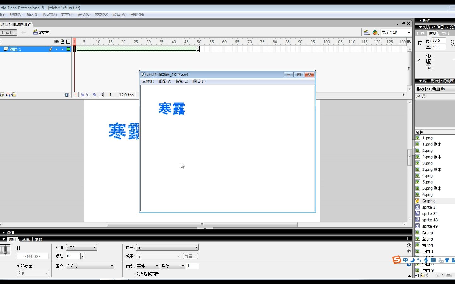The image size is (455, 284).
Task: Click the eye icon above the layers
Action: click(x=56, y=42)
